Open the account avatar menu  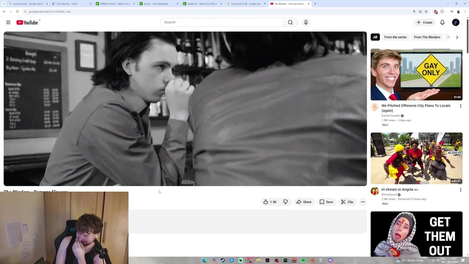pyautogui.click(x=456, y=22)
